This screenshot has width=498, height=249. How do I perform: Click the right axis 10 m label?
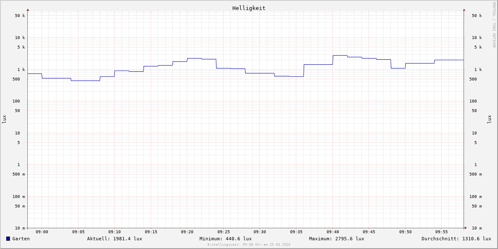coord(477,228)
